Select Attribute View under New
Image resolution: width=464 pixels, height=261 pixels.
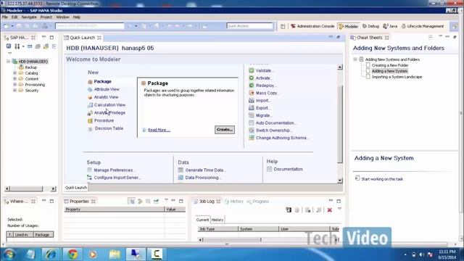coord(107,89)
